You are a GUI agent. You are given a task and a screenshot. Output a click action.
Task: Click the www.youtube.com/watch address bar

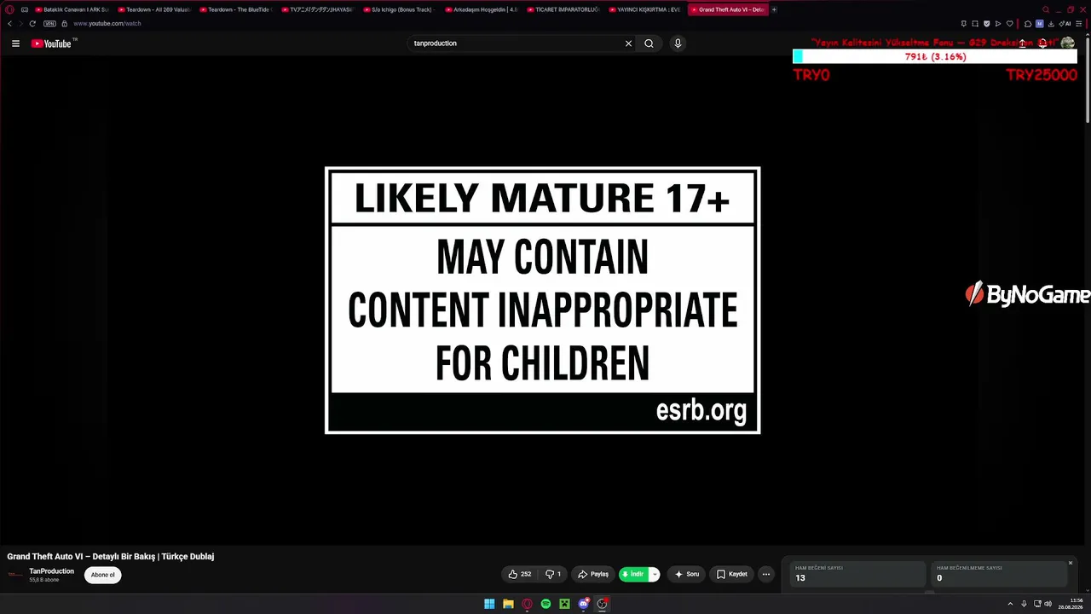pyautogui.click(x=107, y=24)
